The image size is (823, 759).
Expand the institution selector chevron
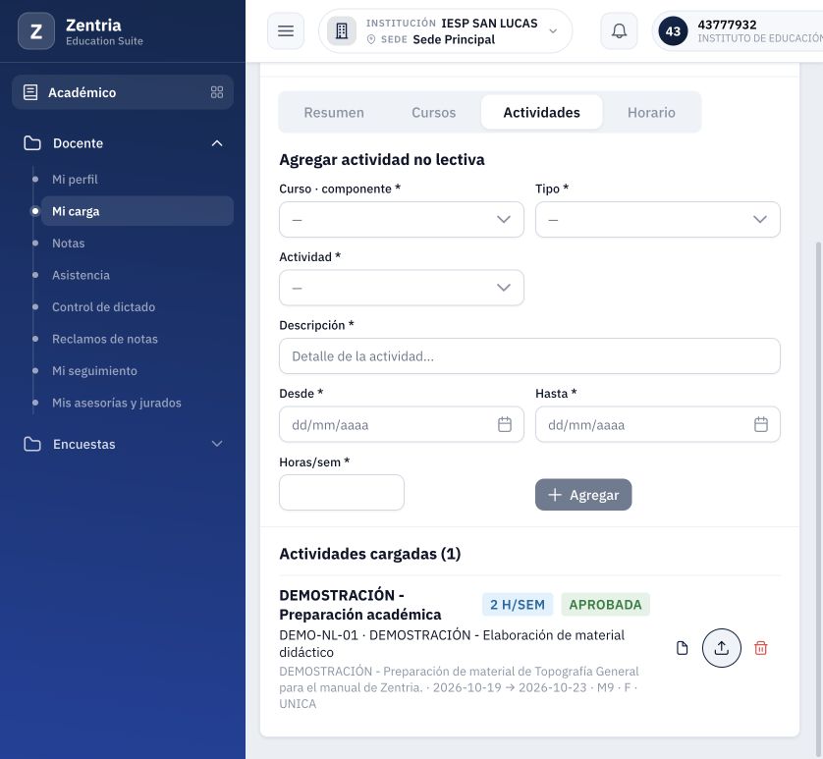coord(553,31)
